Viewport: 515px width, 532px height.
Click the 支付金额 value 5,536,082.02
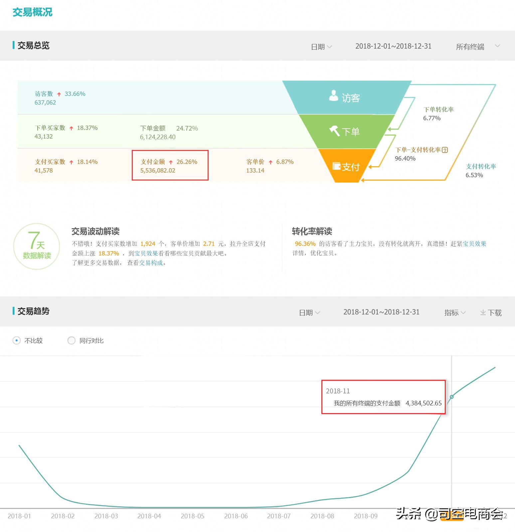tap(158, 171)
